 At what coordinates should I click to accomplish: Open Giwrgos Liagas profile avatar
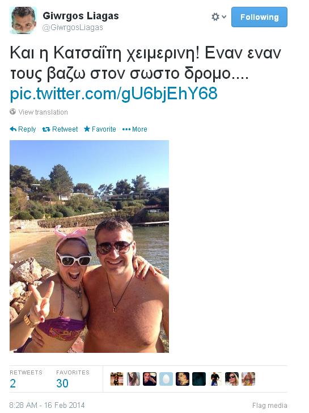click(23, 20)
